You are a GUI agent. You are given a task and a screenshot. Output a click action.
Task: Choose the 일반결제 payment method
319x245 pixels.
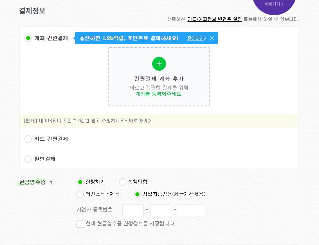(x=28, y=159)
